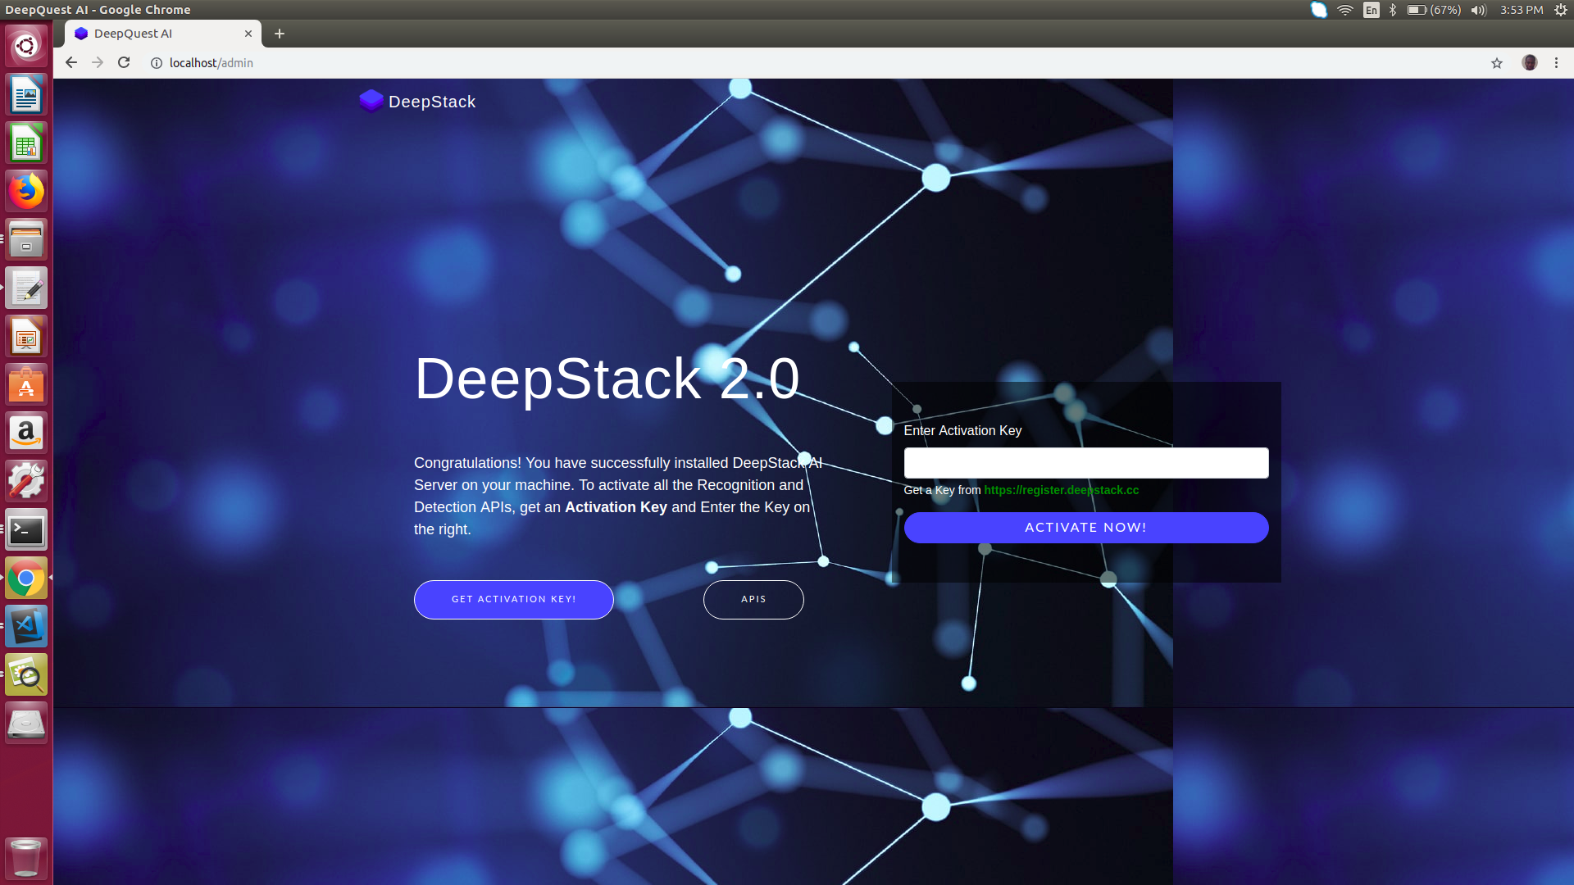
Task: Reload the DeepQuest AI page
Action: [x=124, y=62]
